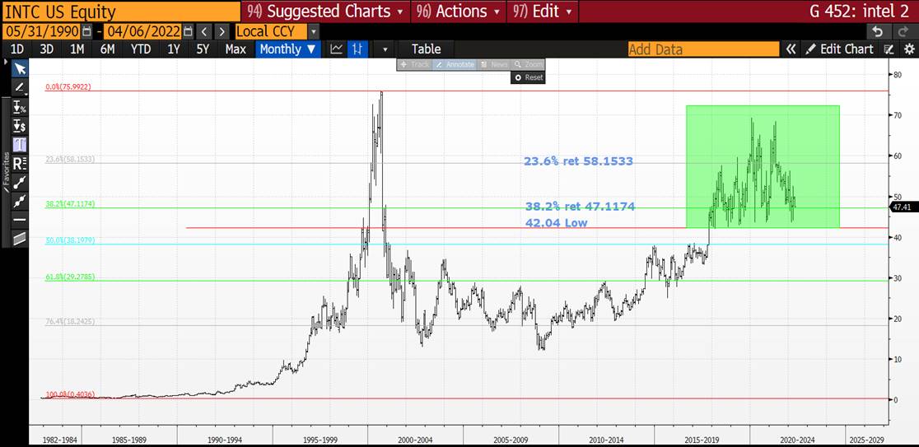919x447 pixels.
Task: Set range to 6M
Action: (x=107, y=49)
